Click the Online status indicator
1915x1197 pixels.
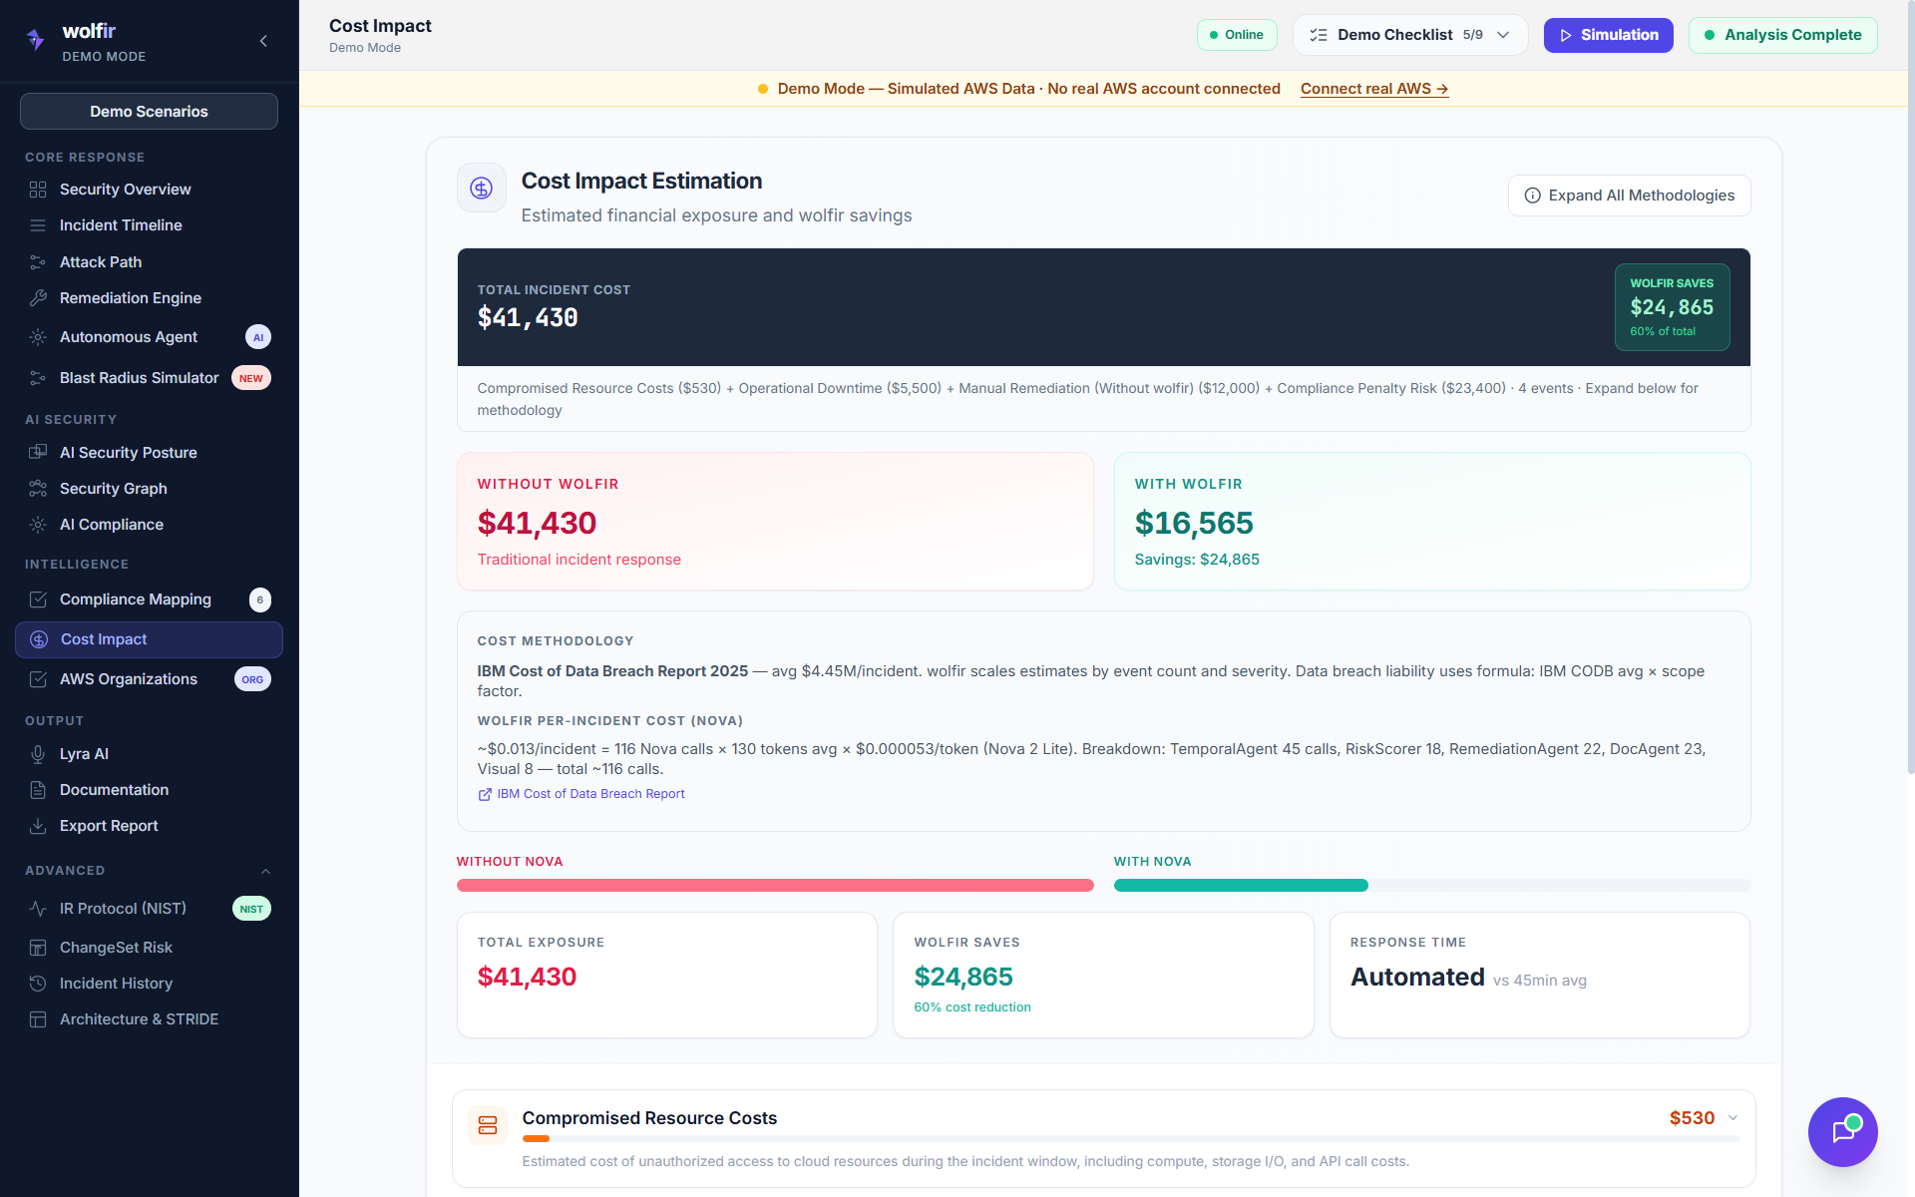[x=1237, y=35]
